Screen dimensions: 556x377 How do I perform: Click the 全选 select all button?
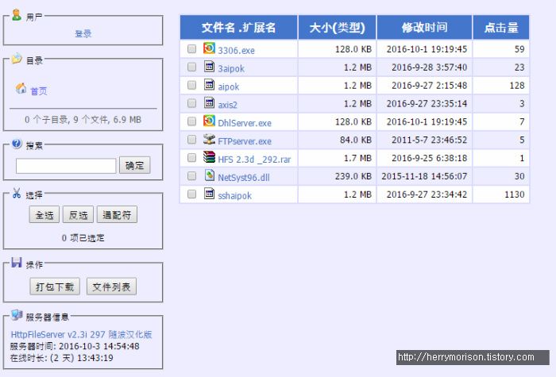pyautogui.click(x=44, y=215)
